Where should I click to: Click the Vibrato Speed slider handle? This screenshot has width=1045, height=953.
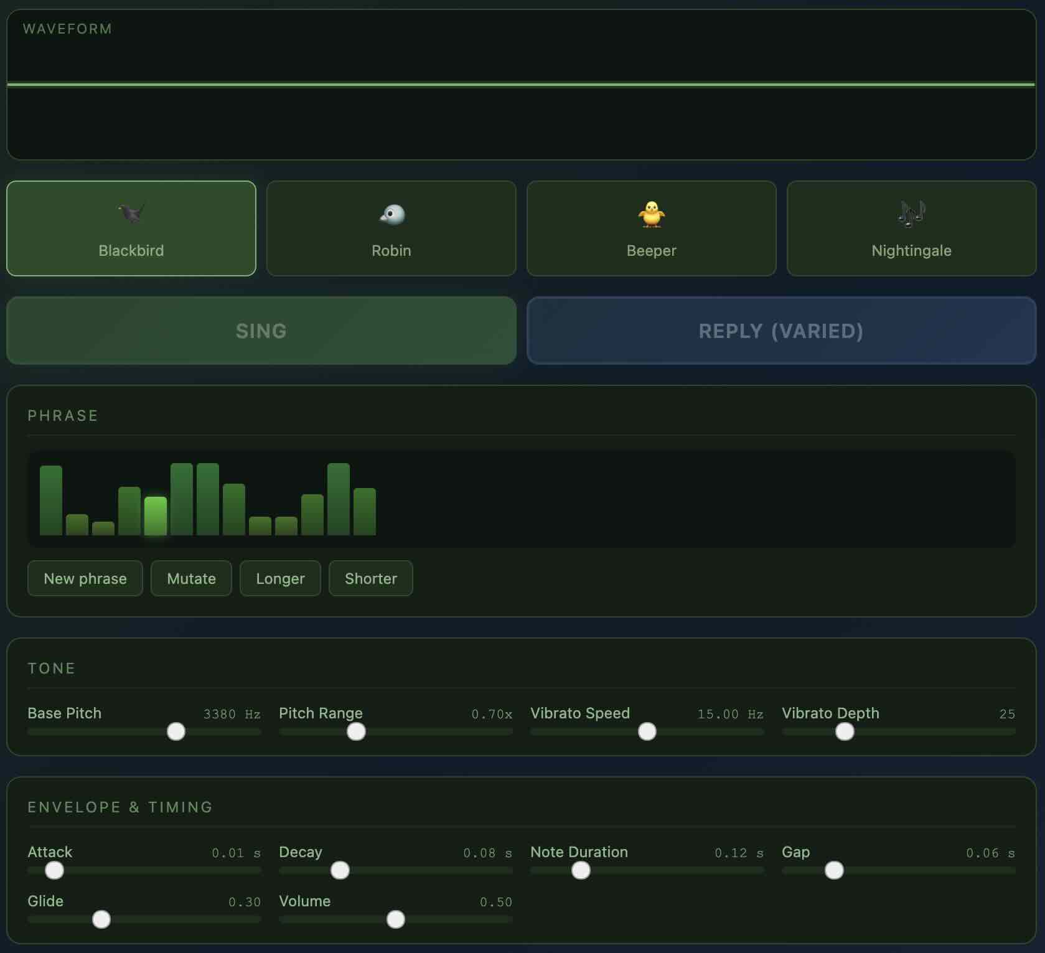pyautogui.click(x=647, y=732)
